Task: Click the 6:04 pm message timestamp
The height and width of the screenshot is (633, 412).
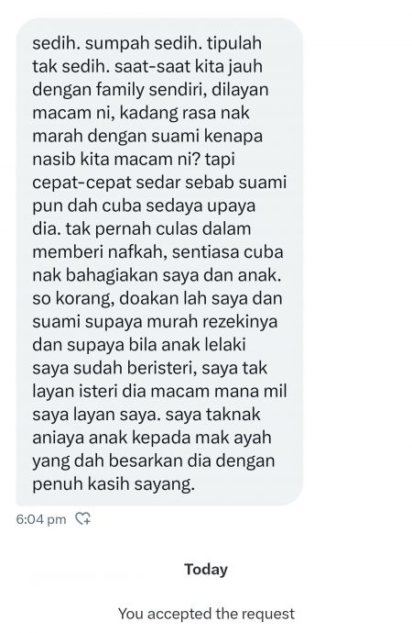Action: pyautogui.click(x=41, y=519)
